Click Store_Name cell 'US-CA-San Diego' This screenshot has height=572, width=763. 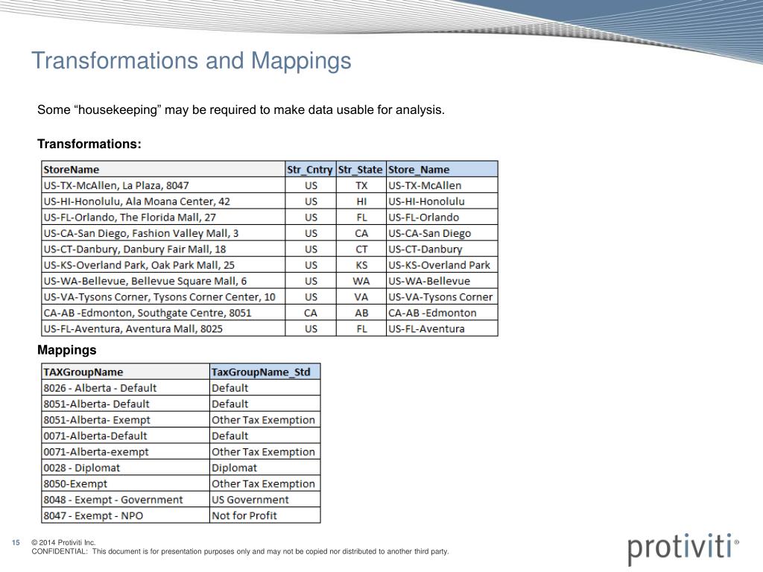pyautogui.click(x=442, y=233)
